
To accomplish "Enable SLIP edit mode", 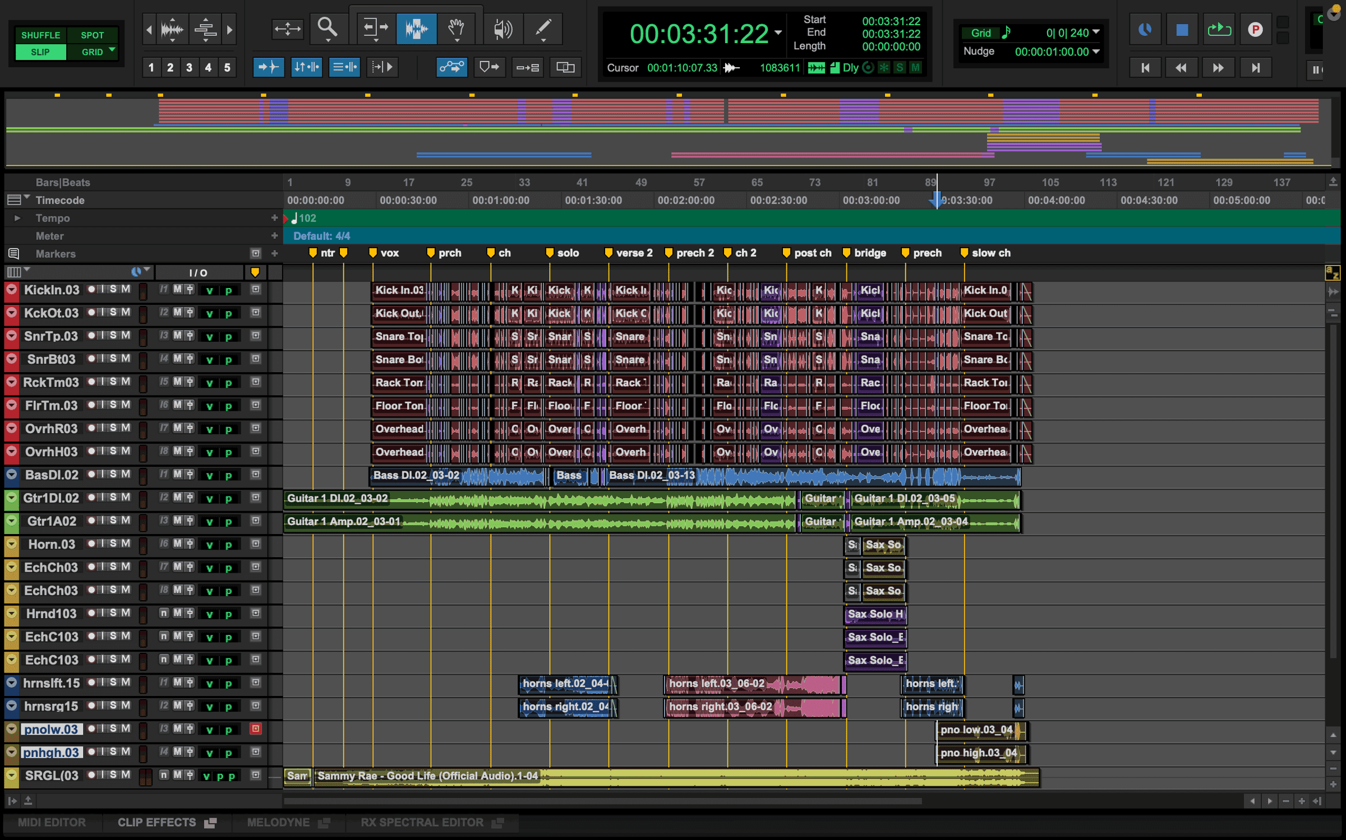I will (x=40, y=52).
